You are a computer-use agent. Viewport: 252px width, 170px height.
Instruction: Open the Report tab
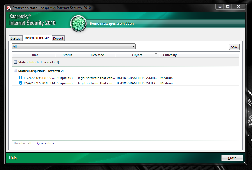(x=58, y=38)
